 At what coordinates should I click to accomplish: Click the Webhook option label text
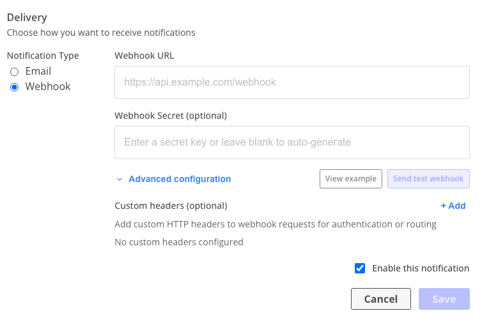[x=48, y=87]
